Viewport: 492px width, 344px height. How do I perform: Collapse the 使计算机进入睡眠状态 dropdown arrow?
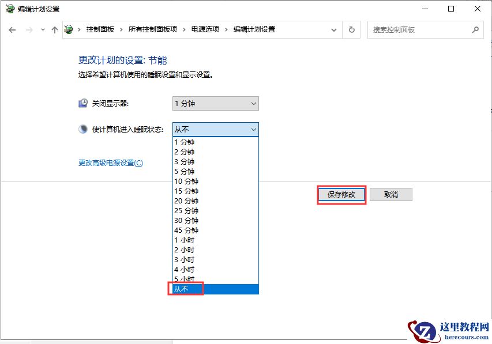point(252,129)
